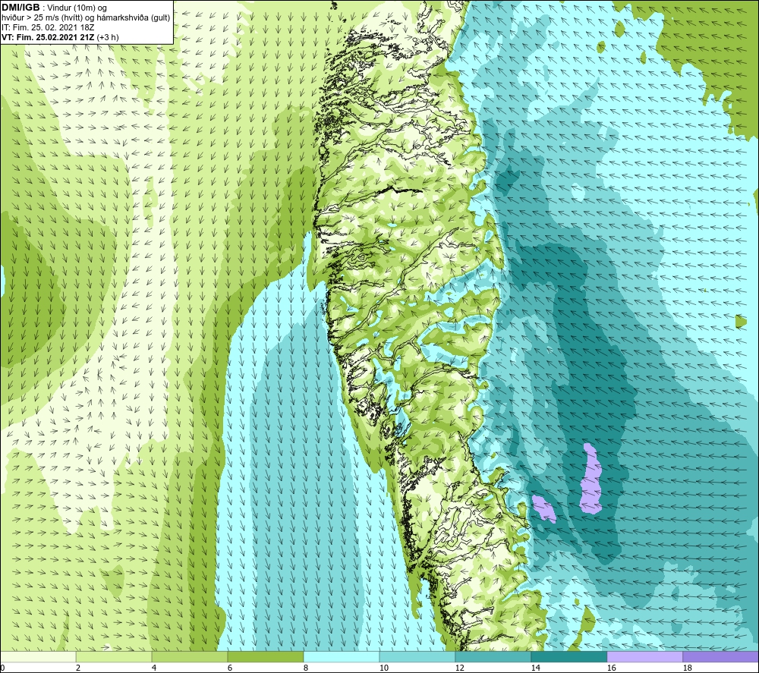This screenshot has height=673, width=759.
Task: Click the 'hviður > 25 m/s' description line
Action: 87,18
